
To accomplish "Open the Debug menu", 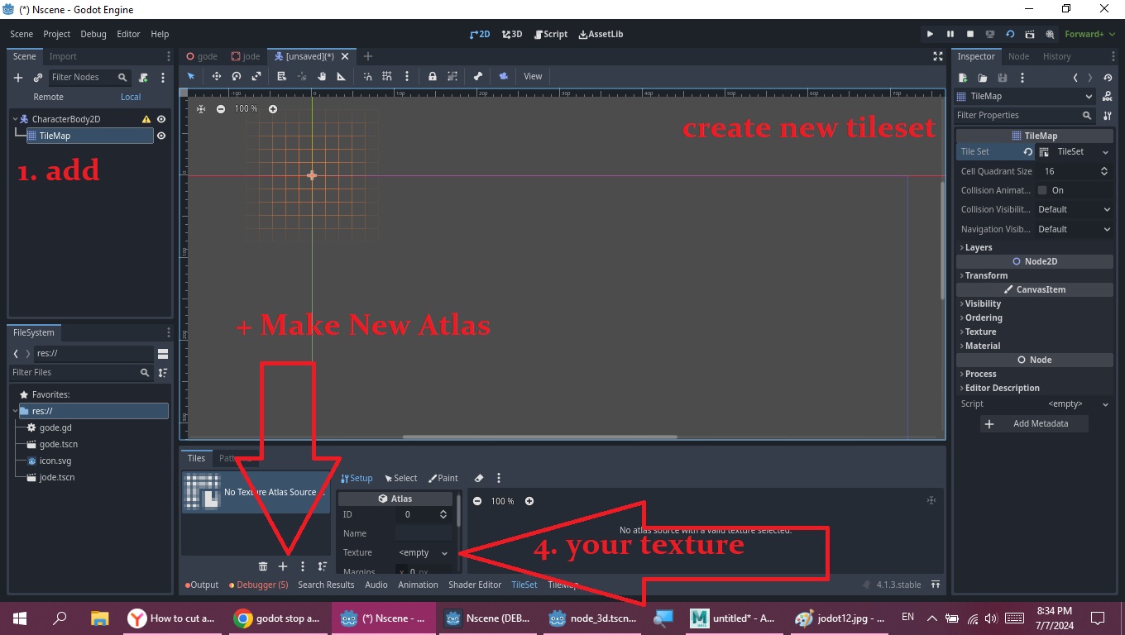I will point(93,34).
